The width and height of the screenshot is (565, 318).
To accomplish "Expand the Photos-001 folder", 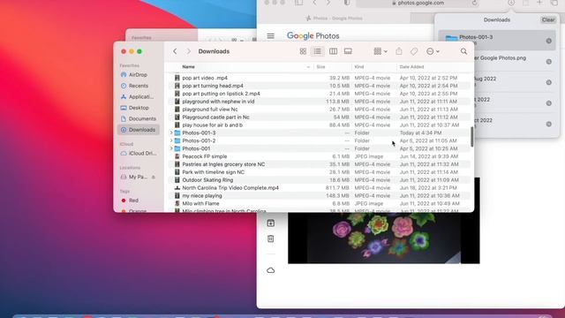I will [171, 148].
